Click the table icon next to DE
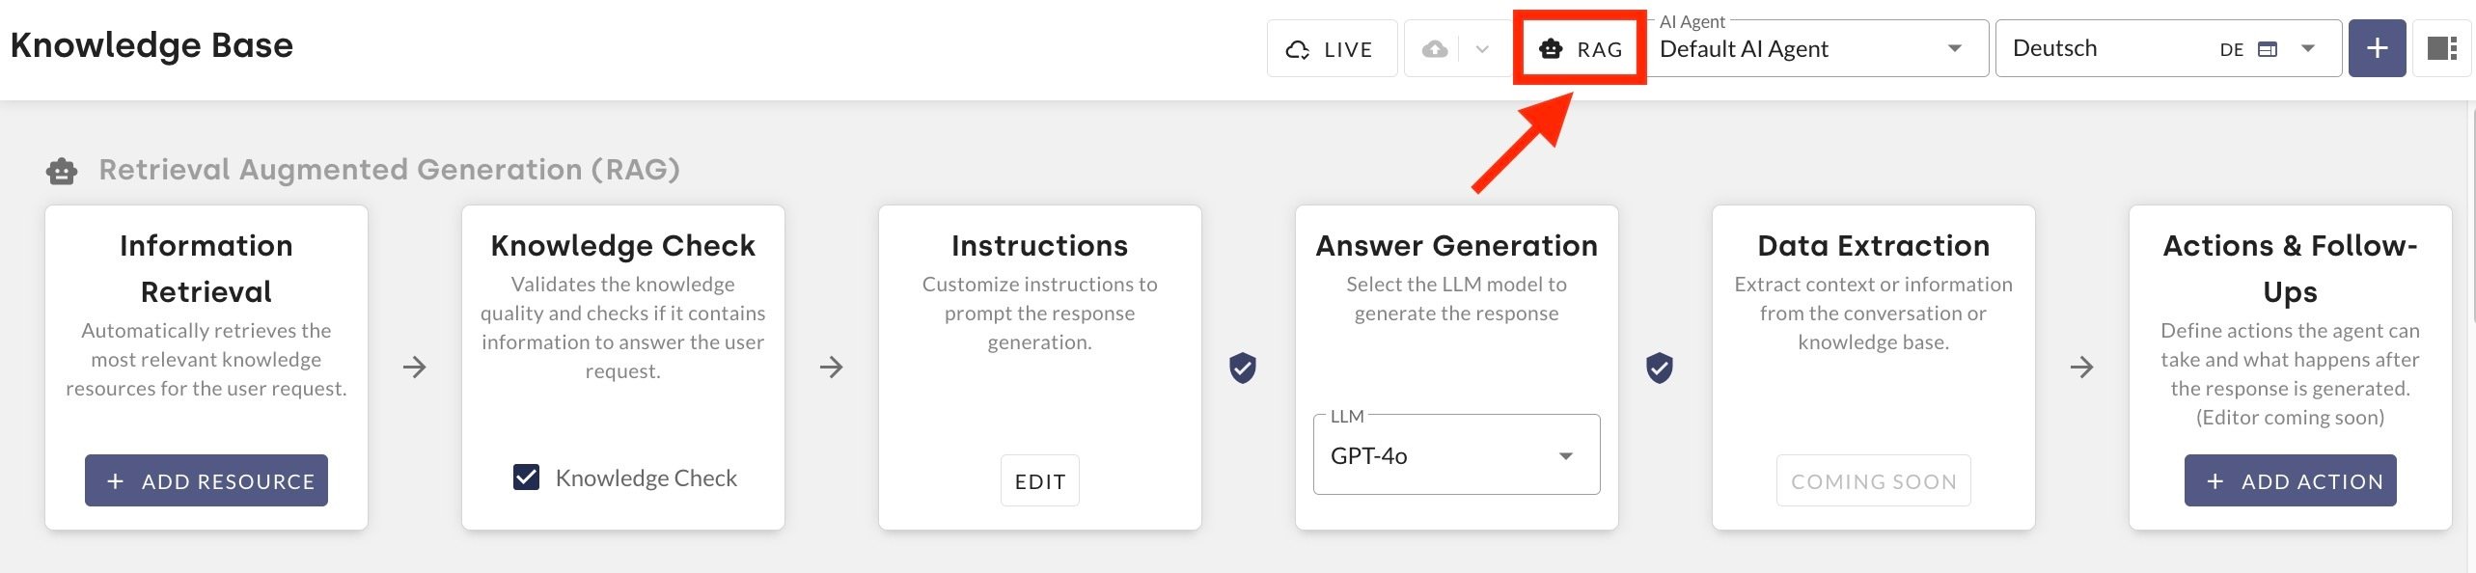 click(x=2268, y=49)
